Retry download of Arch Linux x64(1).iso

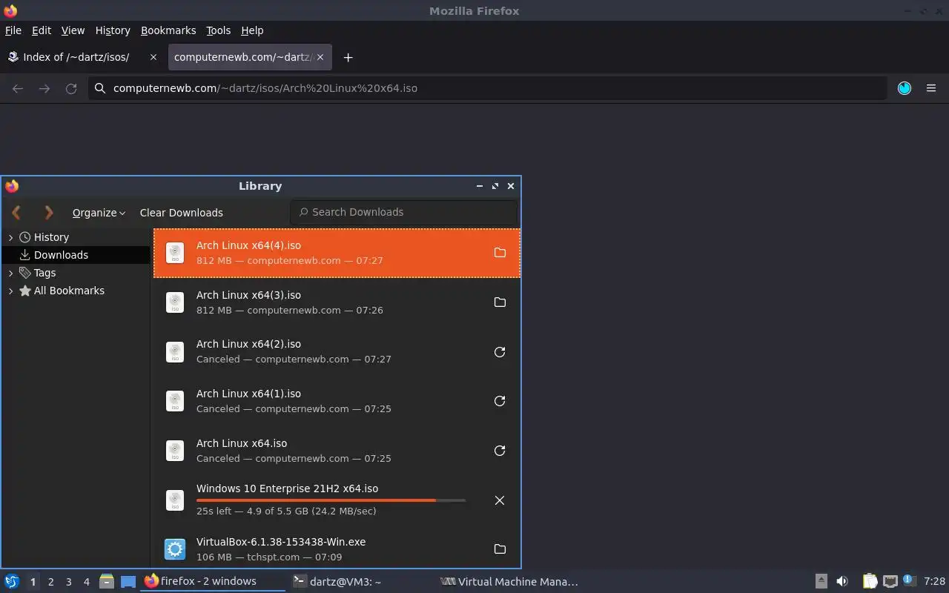[x=500, y=401]
